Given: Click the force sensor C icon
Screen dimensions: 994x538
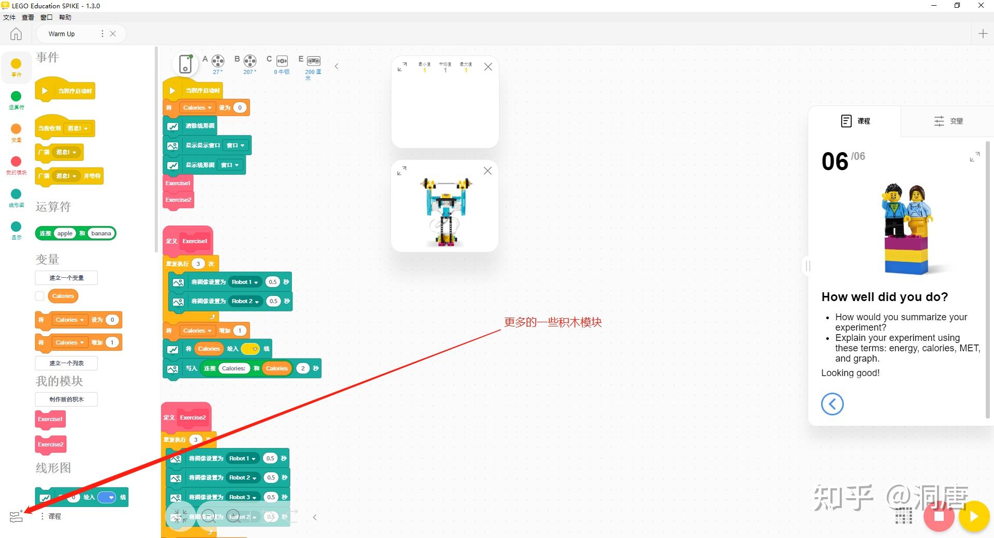Looking at the screenshot, I should [281, 61].
